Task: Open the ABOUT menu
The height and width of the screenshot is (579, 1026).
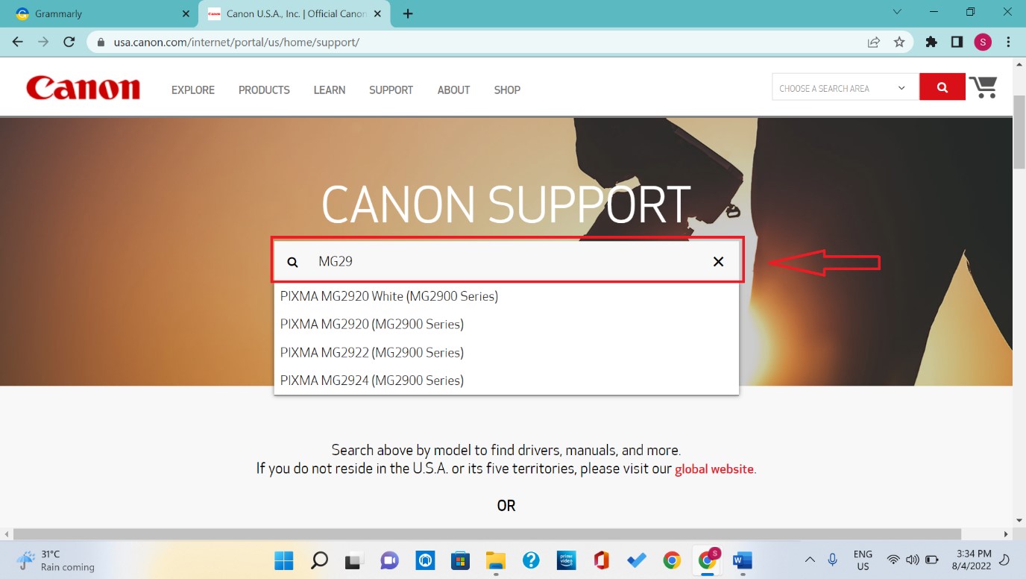Action: pyautogui.click(x=453, y=90)
